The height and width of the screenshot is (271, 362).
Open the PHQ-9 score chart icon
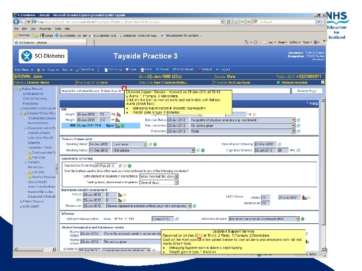pyautogui.click(x=120, y=195)
